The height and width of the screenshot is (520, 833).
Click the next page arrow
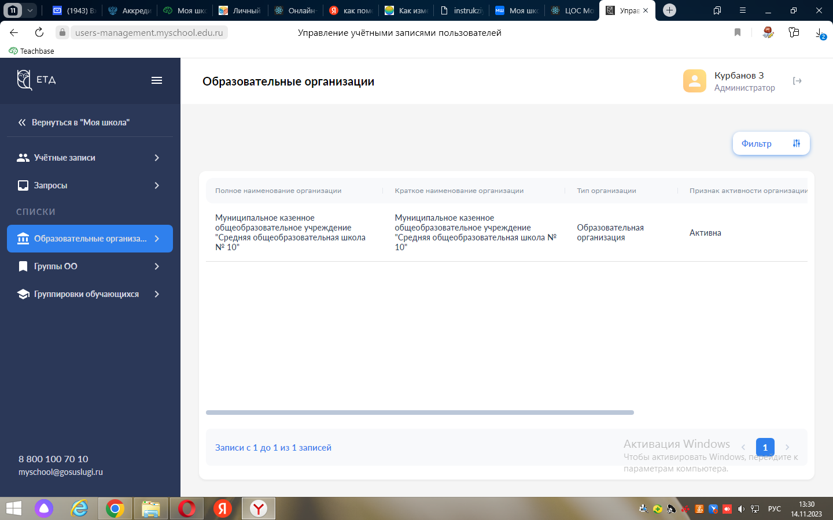[787, 447]
